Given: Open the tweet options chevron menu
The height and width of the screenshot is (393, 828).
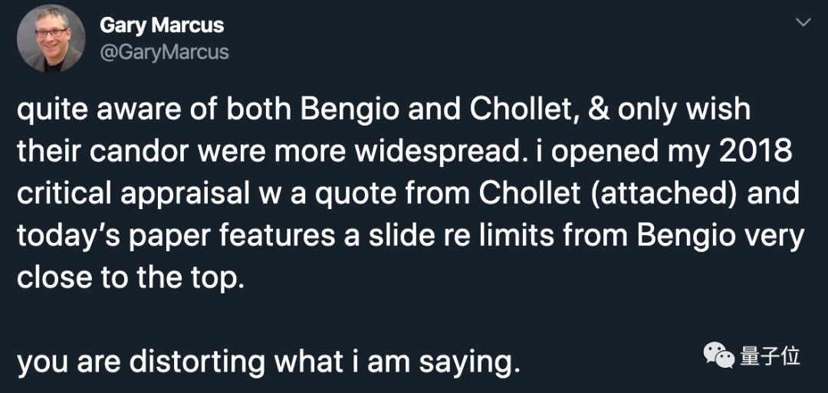Looking at the screenshot, I should (x=802, y=24).
